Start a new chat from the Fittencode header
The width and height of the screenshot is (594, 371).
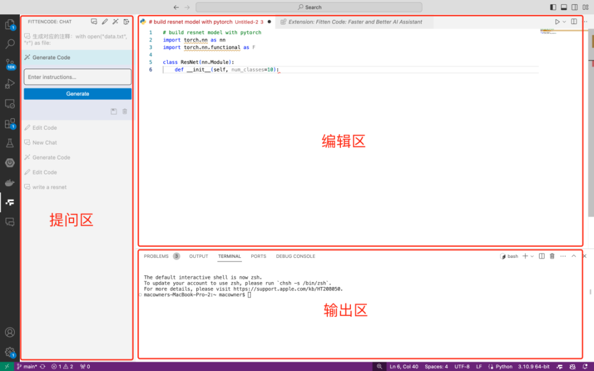pyautogui.click(x=94, y=22)
